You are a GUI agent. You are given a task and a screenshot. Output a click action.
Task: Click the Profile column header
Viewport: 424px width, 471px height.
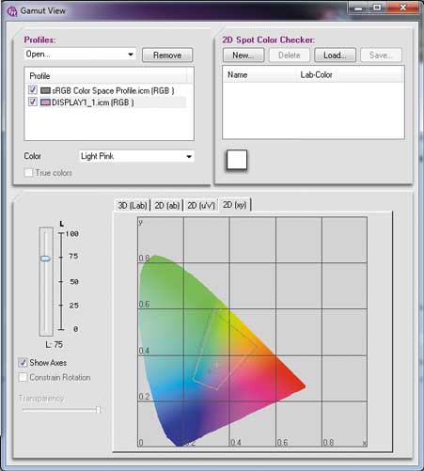[x=105, y=76]
